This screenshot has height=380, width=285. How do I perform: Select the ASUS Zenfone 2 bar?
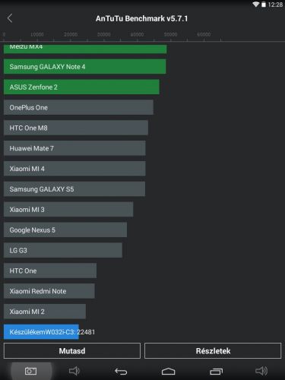coord(81,87)
